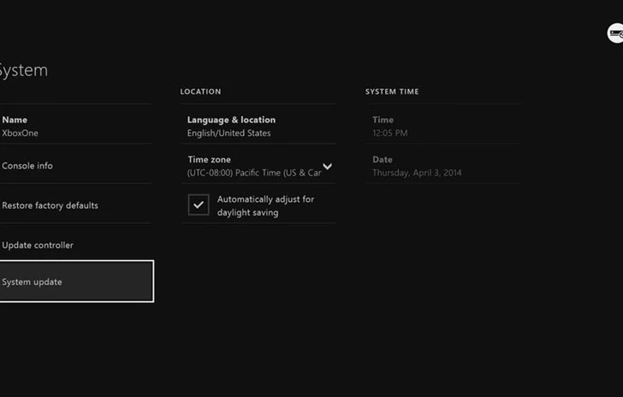The image size is (623, 397).
Task: Open the Name setting showing XboxOne
Action: tap(75, 126)
